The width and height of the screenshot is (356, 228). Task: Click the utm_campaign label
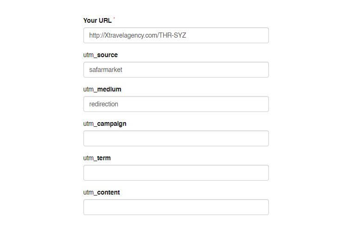click(x=105, y=124)
